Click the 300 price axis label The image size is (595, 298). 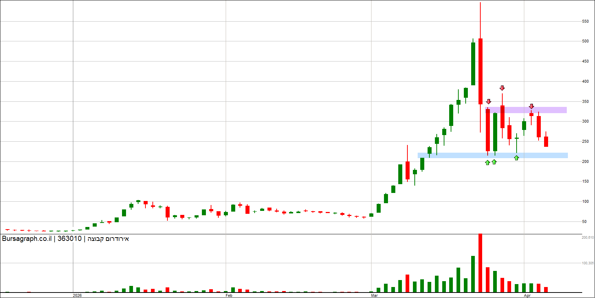pos(585,121)
